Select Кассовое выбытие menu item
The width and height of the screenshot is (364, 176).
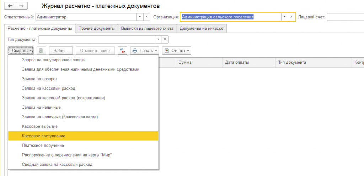click(x=83, y=126)
